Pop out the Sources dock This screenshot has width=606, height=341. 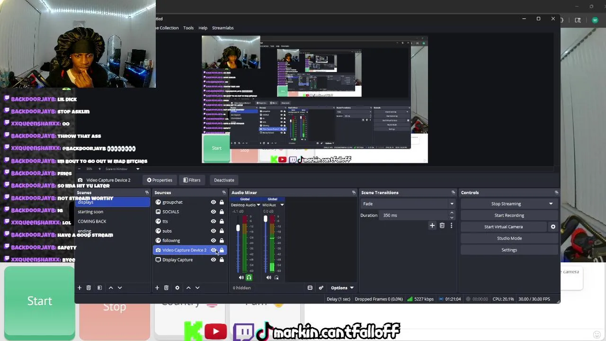pos(224,193)
